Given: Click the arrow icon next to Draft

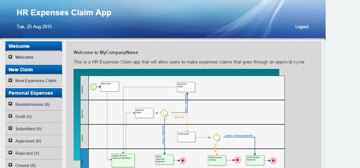Looking at the screenshot, I should [10, 116].
